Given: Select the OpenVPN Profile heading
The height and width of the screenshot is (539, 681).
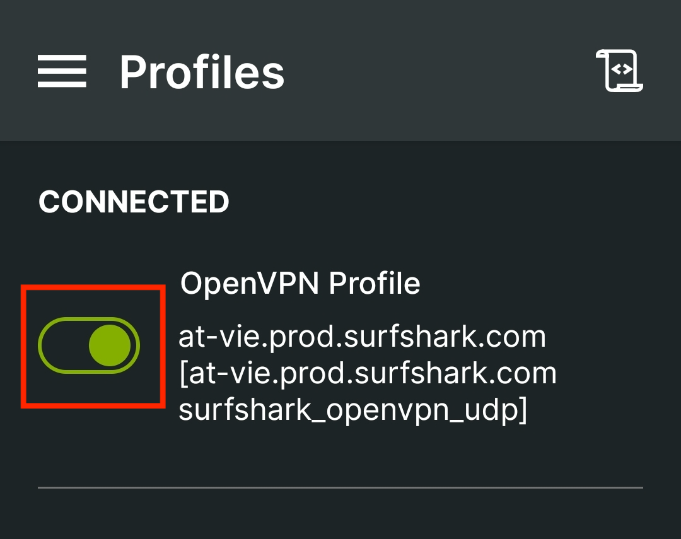Looking at the screenshot, I should click(300, 284).
